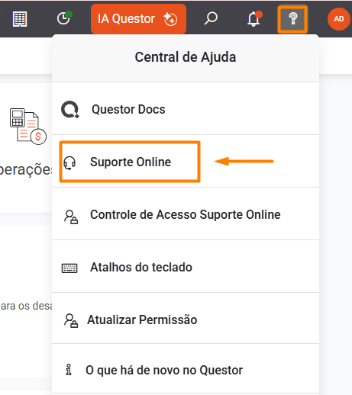Click the headset icon beside Suporte Online

69,162
